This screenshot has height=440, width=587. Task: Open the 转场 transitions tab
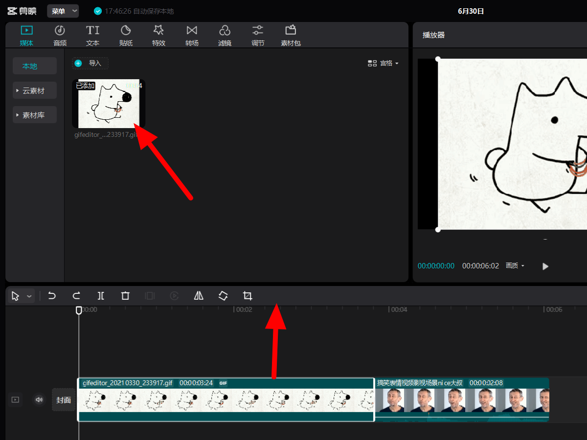[192, 36]
